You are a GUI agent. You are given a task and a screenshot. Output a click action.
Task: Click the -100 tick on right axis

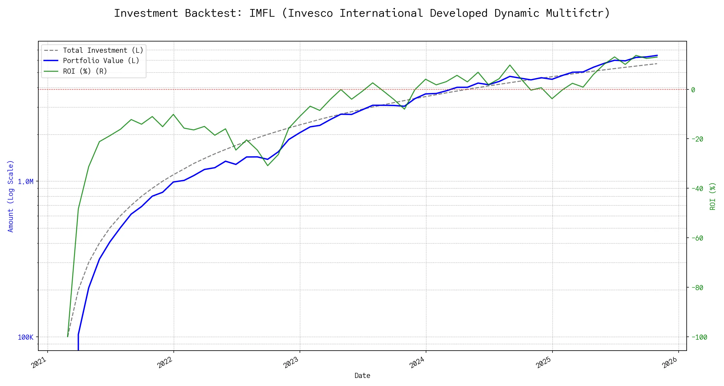[699, 337]
